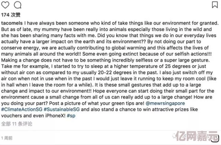Open the #ClimateActionSG hashtag
This screenshot has height=145, width=221.
tap(22, 110)
